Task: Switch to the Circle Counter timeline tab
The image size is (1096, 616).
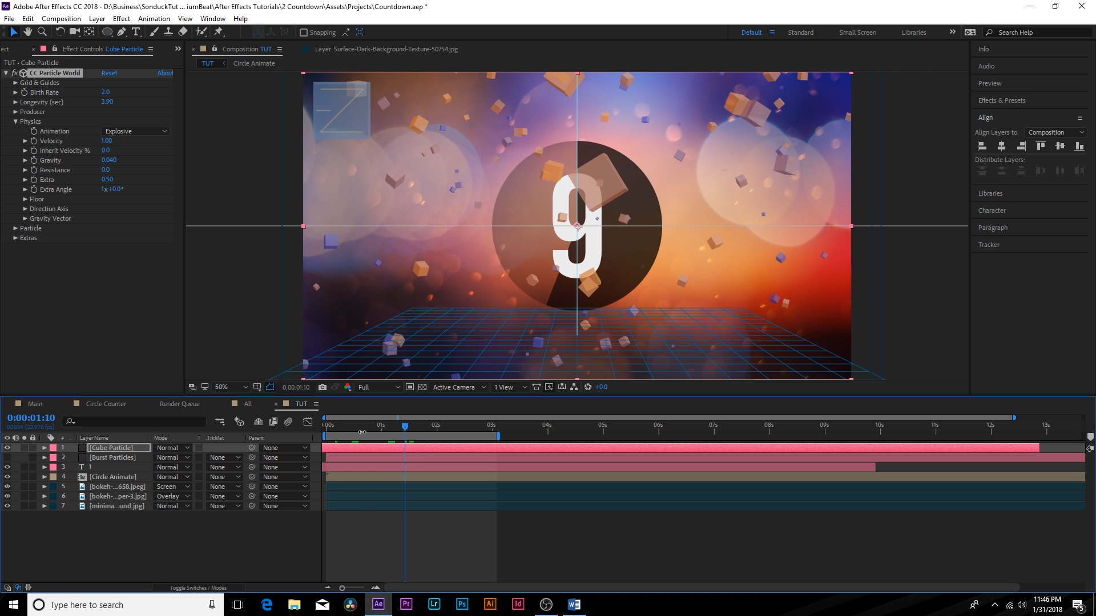Action: pyautogui.click(x=106, y=403)
